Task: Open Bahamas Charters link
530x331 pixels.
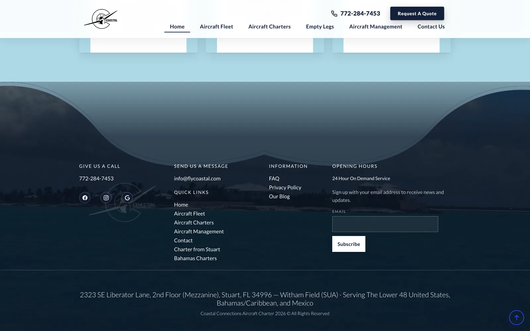Action: click(x=195, y=258)
